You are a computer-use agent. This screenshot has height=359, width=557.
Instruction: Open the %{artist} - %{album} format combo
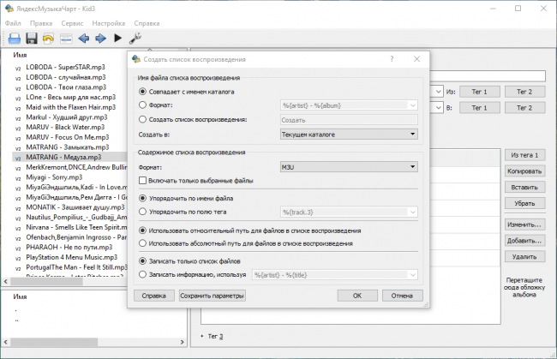coord(349,105)
